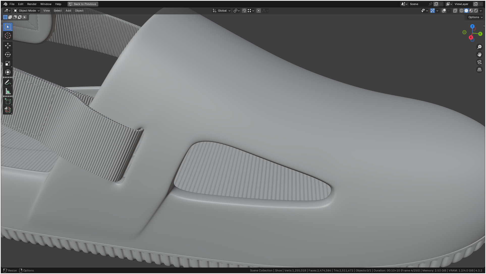This screenshot has width=486, height=274.
Task: Open the Render menu
Action: (x=32, y=4)
